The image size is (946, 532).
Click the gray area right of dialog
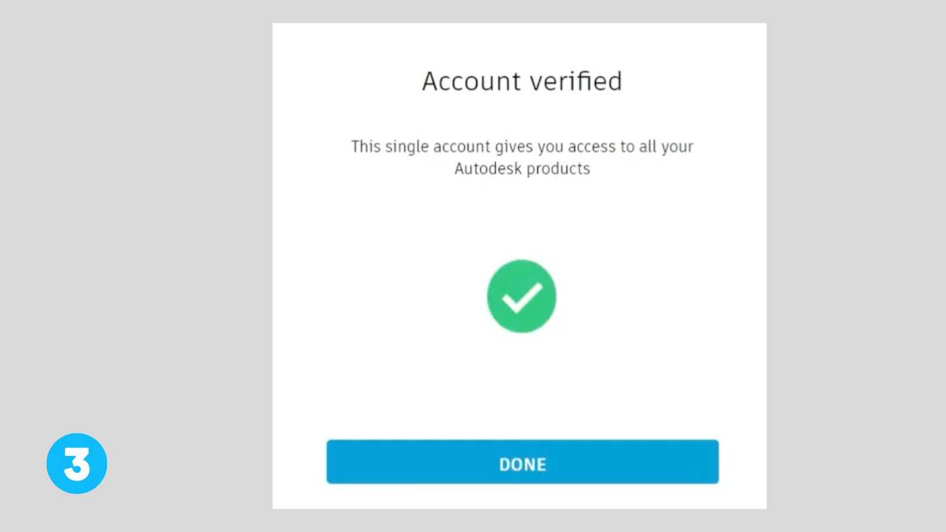coord(856,266)
